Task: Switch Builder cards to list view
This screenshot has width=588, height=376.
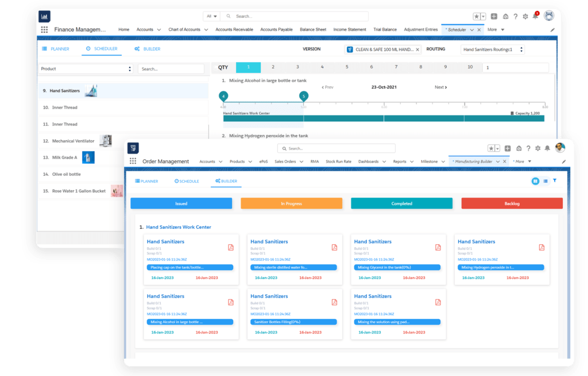Action: tap(545, 181)
